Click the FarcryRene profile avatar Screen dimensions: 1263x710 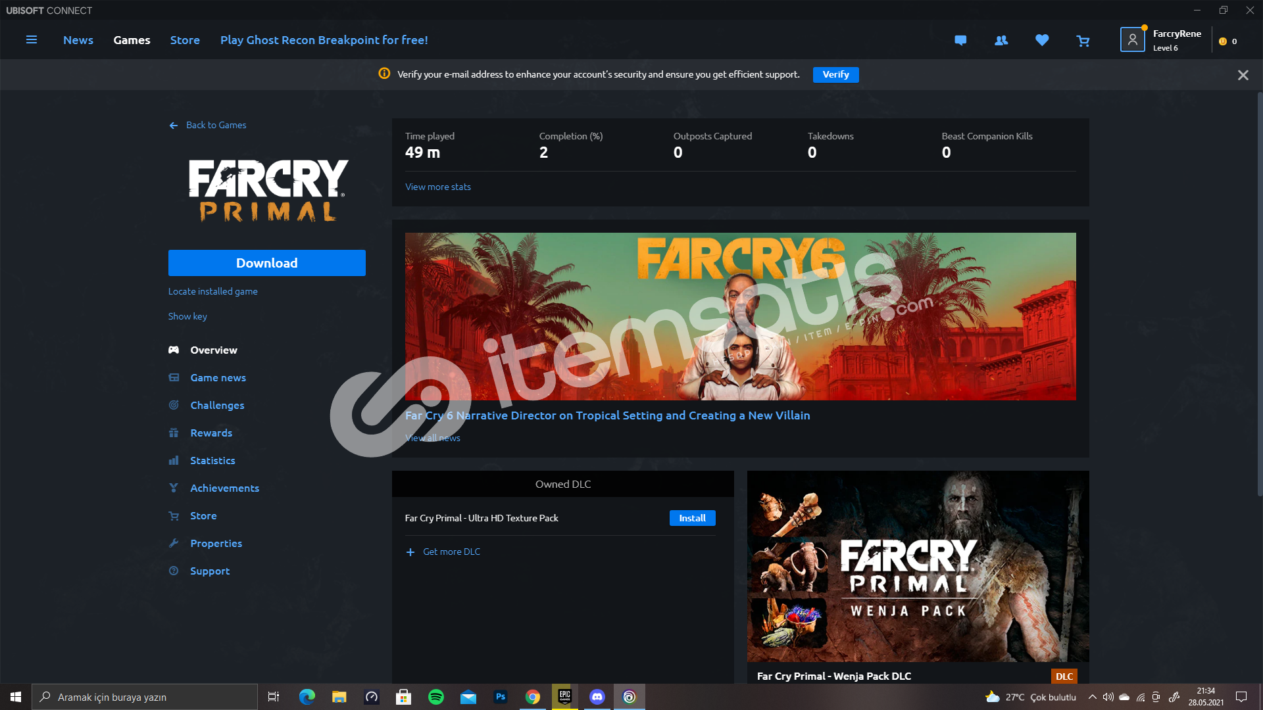(1132, 40)
